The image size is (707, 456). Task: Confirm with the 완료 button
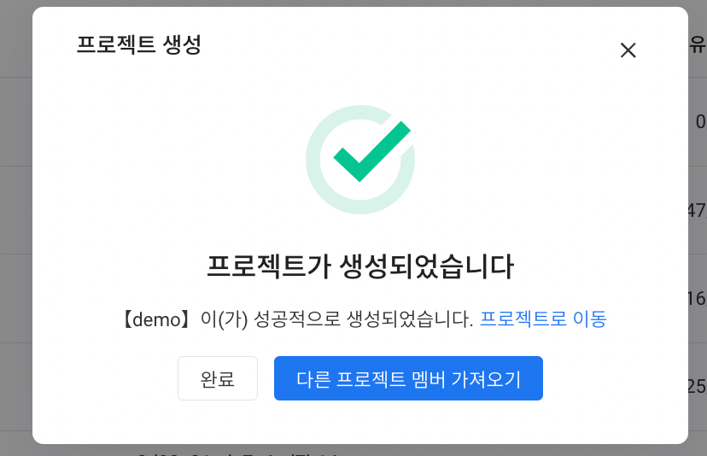click(x=218, y=378)
